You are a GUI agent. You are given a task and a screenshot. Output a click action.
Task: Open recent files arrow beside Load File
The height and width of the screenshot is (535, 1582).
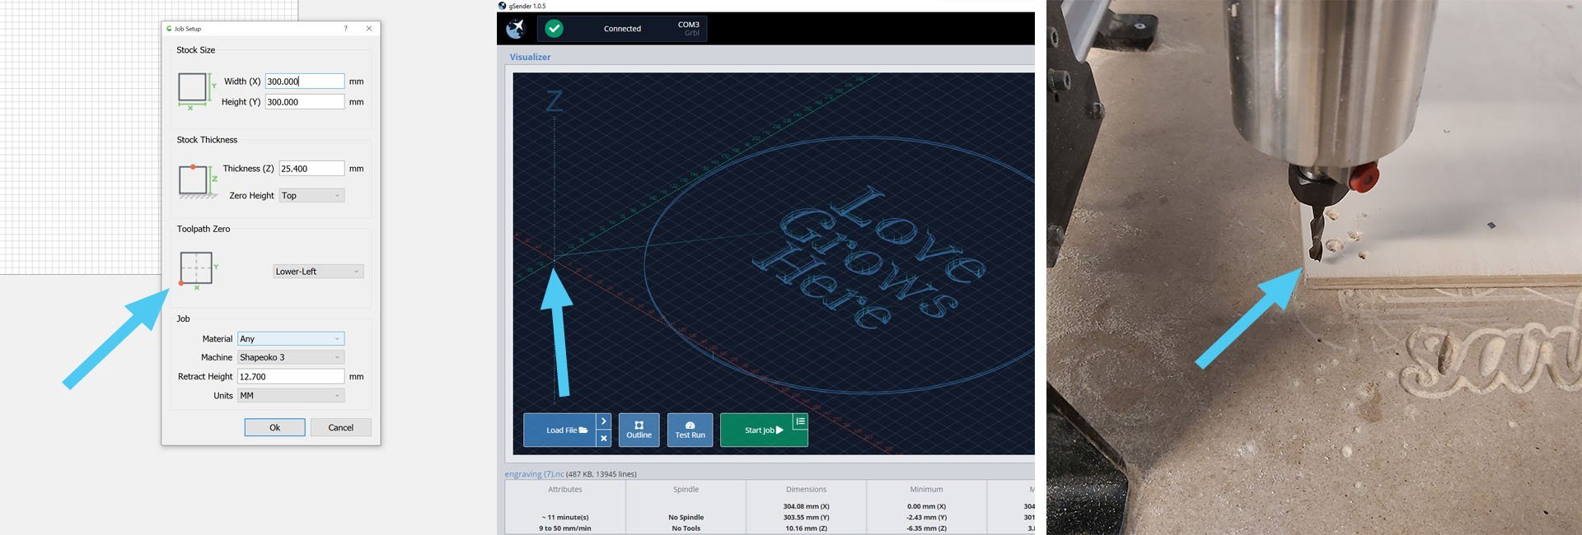coord(604,421)
